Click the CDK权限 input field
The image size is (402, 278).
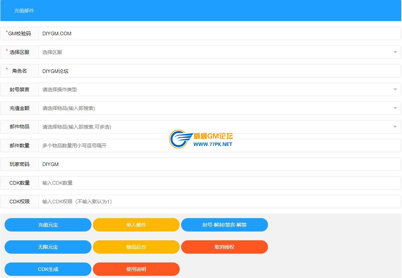pyautogui.click(x=218, y=202)
